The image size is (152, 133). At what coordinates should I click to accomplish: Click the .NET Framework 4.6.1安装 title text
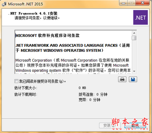[x=33, y=14]
